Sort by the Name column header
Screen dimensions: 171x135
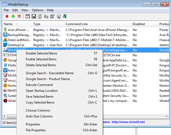pos(17,24)
